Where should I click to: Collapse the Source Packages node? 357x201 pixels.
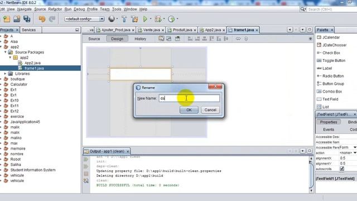click(x=6, y=52)
